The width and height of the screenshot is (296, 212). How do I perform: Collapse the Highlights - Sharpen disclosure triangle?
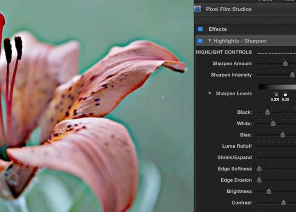coord(210,40)
